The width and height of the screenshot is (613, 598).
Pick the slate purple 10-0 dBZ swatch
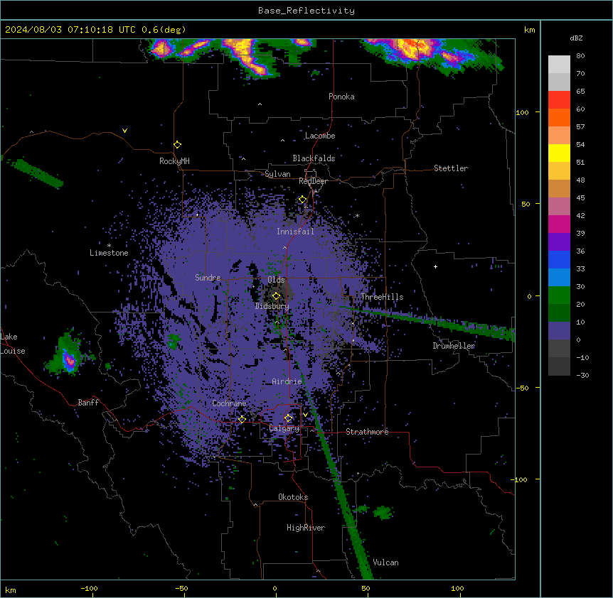click(559, 331)
